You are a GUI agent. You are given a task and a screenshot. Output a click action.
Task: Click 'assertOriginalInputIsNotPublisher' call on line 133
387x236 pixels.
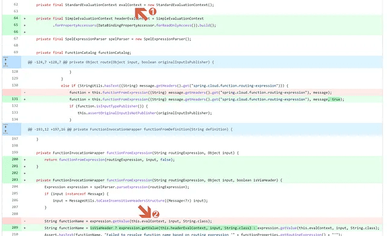122,113
